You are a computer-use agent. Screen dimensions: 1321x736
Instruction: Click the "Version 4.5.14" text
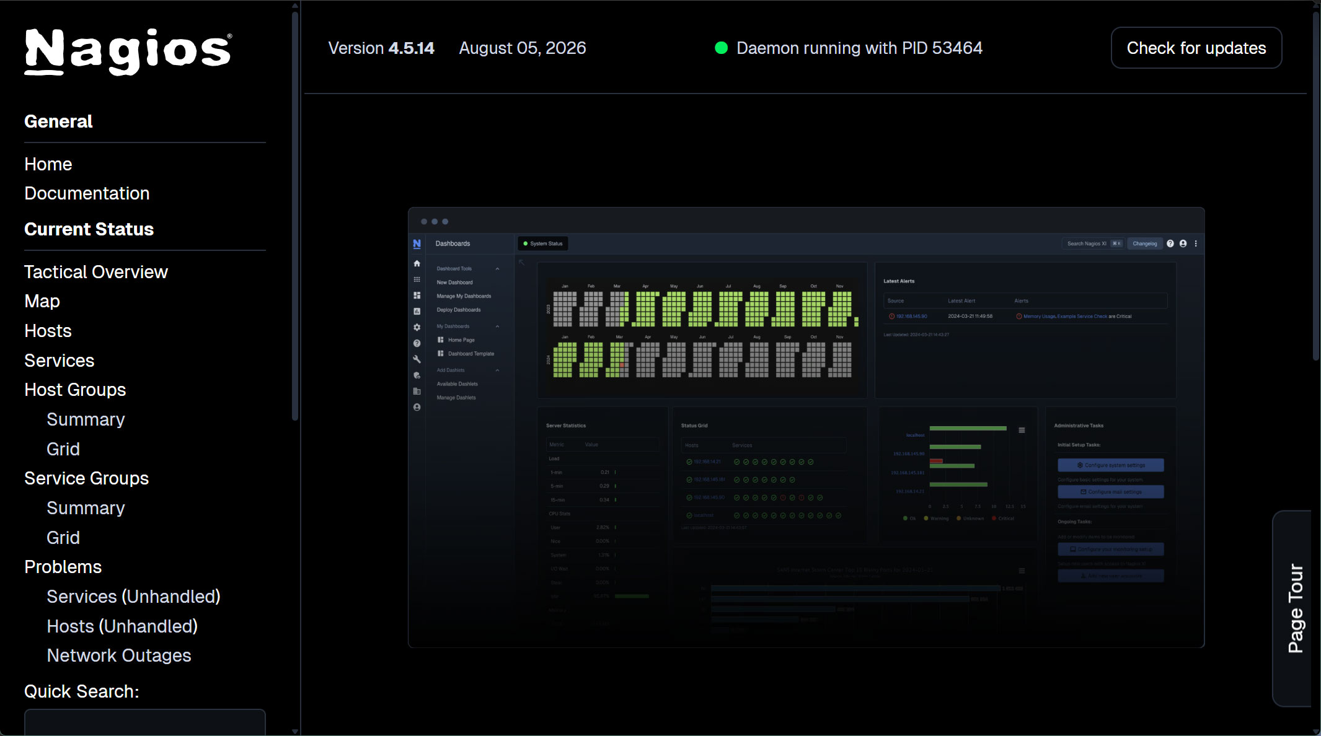pos(381,48)
